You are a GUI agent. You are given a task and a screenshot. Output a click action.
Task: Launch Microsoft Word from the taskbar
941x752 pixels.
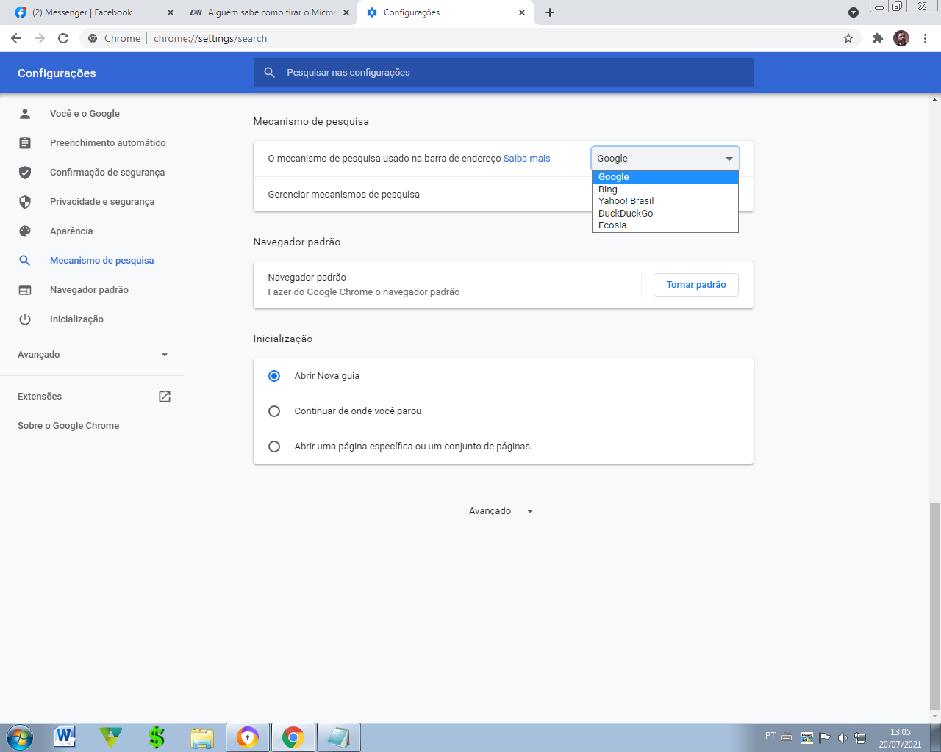(x=65, y=737)
